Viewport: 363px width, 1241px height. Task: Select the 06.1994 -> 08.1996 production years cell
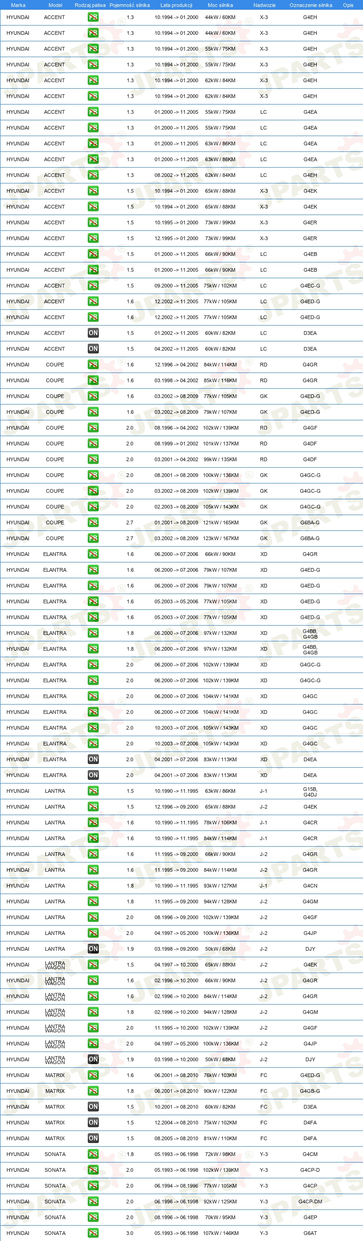click(x=176, y=1186)
